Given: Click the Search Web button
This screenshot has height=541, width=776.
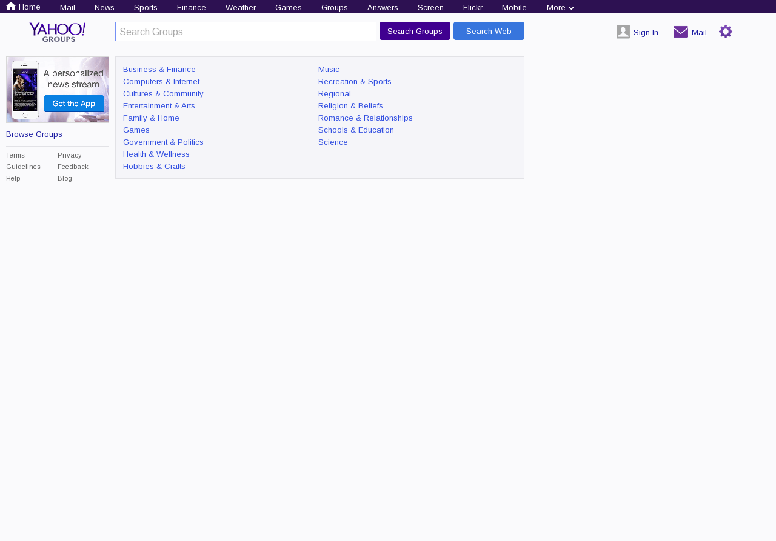Looking at the screenshot, I should [489, 31].
